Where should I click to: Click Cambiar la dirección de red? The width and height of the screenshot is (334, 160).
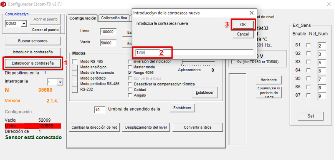[x=94, y=127]
